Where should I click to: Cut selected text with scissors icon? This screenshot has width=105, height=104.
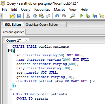(28, 16)
